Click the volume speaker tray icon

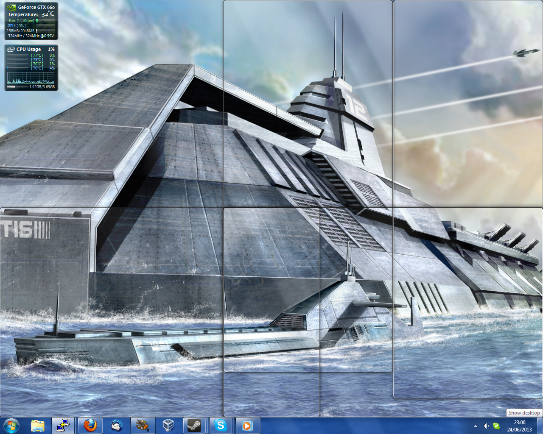point(486,426)
